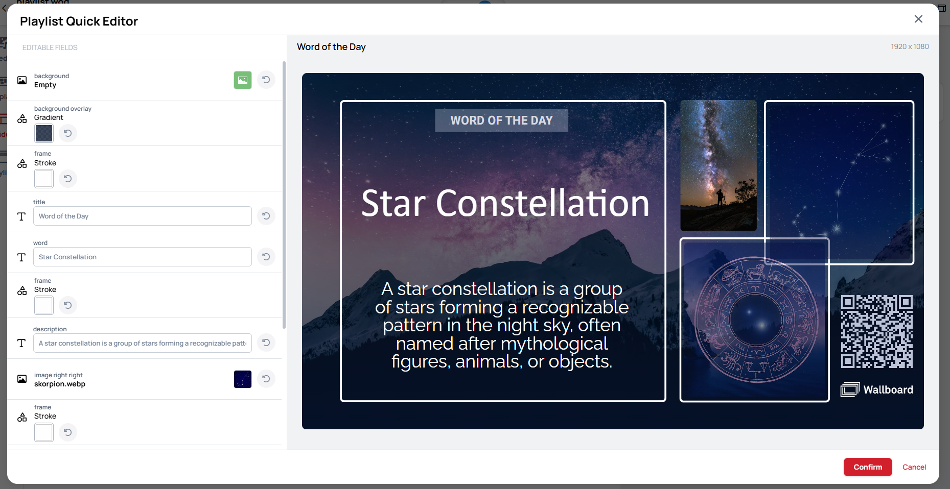Viewport: 950px width, 489px height.
Task: Reset the background overlay gradient
Action: point(67,134)
